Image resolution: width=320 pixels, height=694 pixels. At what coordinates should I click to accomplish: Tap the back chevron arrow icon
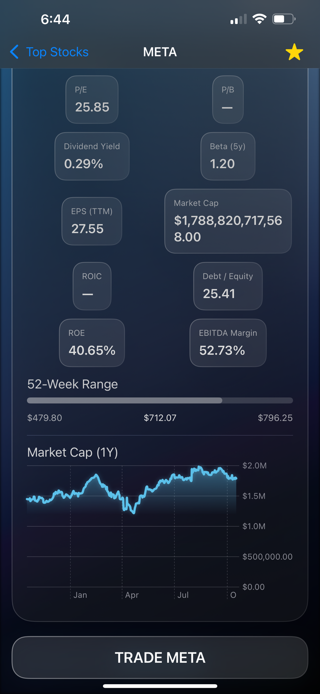pyautogui.click(x=14, y=52)
